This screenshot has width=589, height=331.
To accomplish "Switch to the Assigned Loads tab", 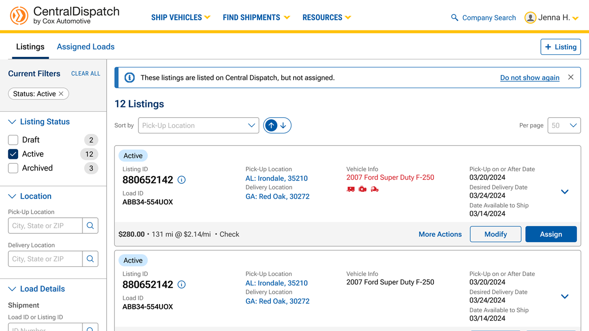I will point(85,47).
